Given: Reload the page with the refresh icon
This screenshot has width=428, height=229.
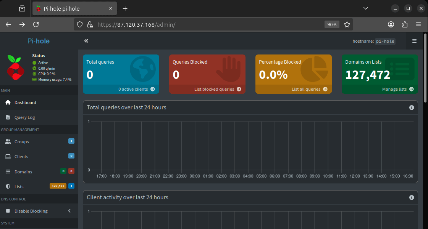Looking at the screenshot, I should (36, 24).
